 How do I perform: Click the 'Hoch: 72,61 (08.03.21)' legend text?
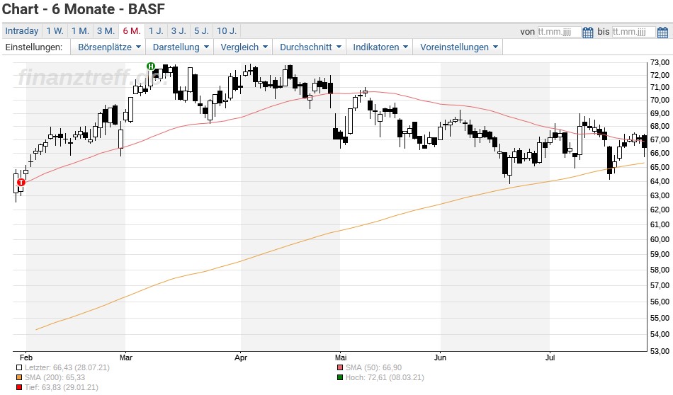(385, 377)
